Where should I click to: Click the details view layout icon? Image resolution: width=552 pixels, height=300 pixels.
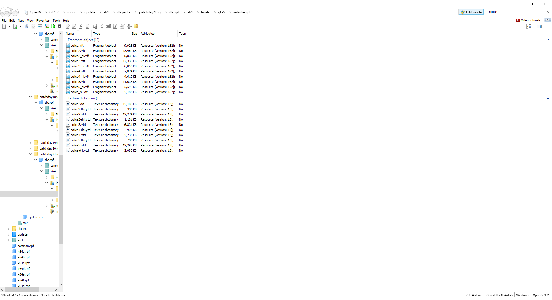[528, 26]
